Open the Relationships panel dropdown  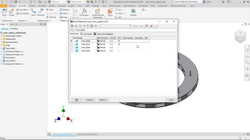[44, 21]
